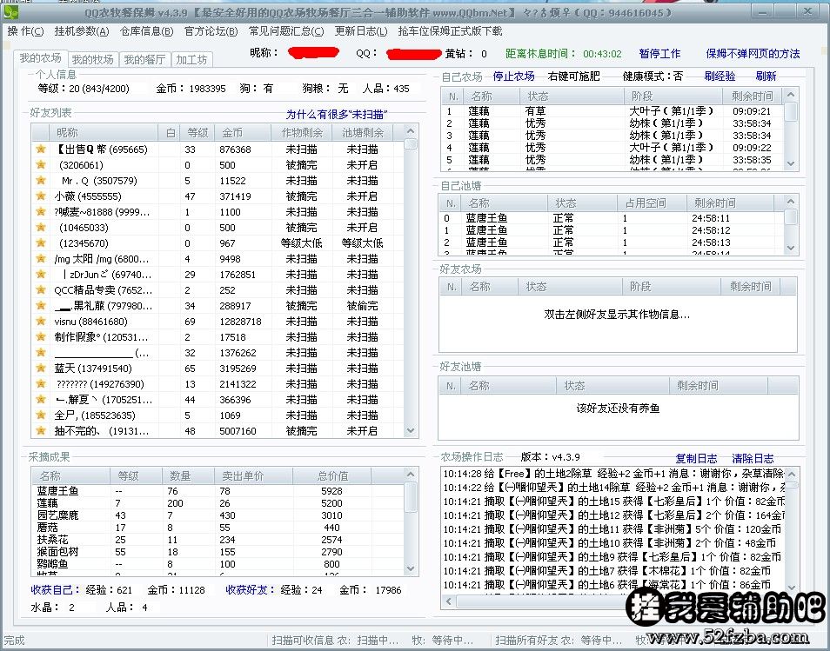The width and height of the screenshot is (830, 651).
Task: Open the 仓库信息(B) menu
Action: tap(147, 31)
